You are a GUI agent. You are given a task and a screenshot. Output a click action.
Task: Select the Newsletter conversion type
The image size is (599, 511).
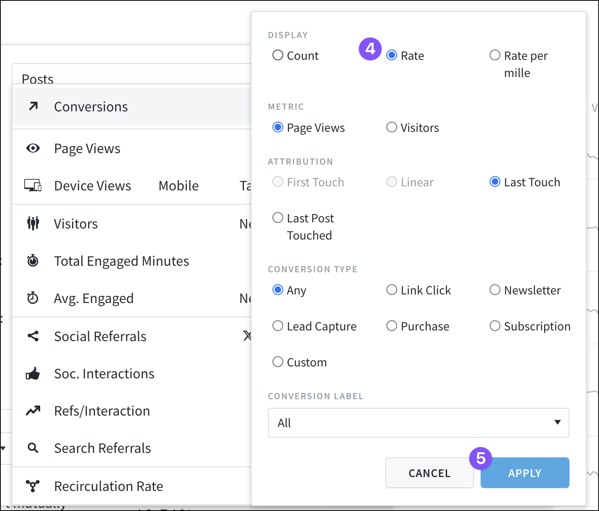495,290
